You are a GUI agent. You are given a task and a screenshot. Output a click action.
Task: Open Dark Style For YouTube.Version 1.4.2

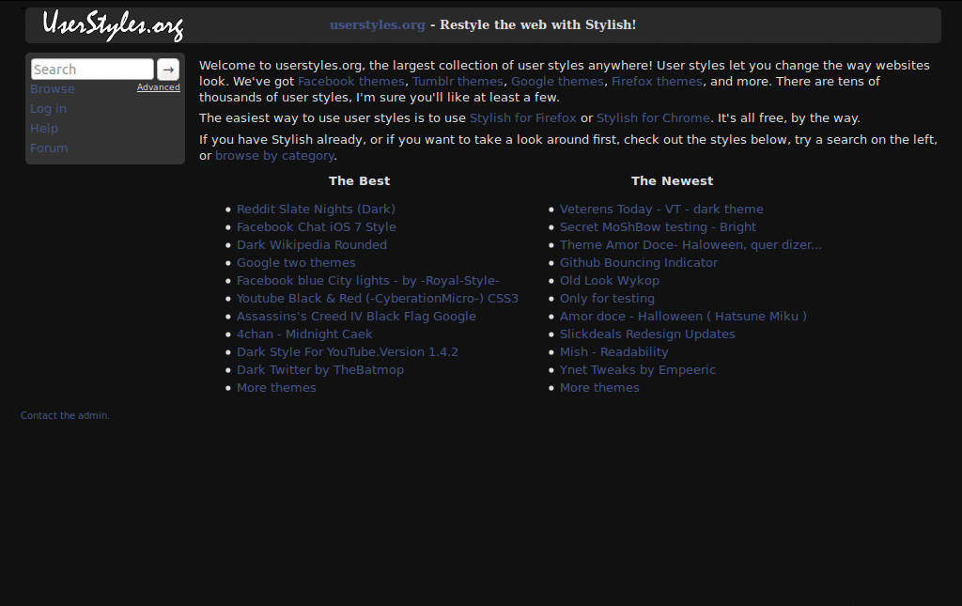click(x=348, y=352)
